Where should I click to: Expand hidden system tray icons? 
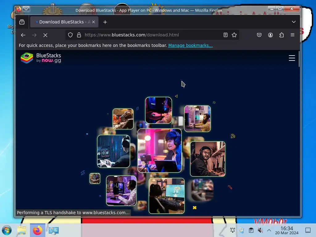pos(269,230)
